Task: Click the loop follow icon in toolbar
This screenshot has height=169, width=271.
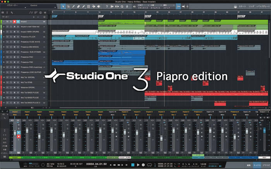Action: click(183, 7)
